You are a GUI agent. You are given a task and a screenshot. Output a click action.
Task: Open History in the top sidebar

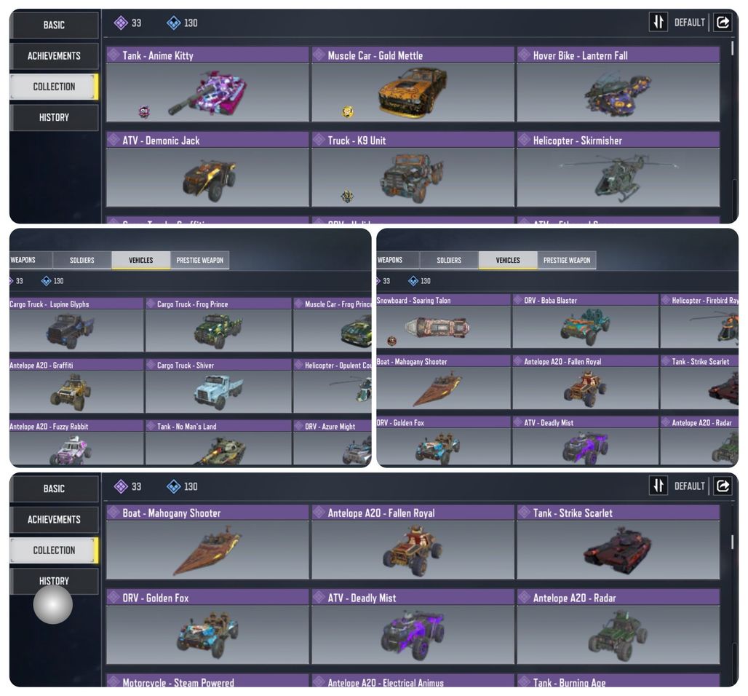[x=54, y=117]
